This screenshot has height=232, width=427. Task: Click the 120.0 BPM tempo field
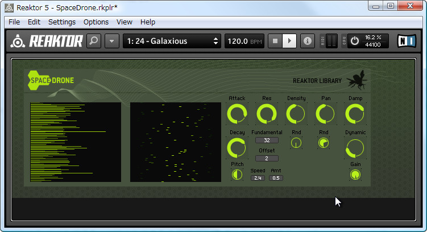click(x=244, y=41)
